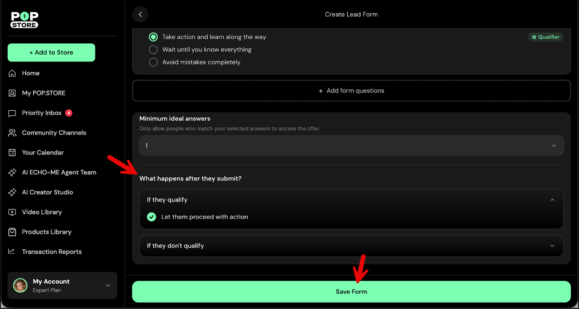Image resolution: width=579 pixels, height=309 pixels.
Task: Select 'Avoid mistakes completely' radio option
Action: (x=153, y=62)
